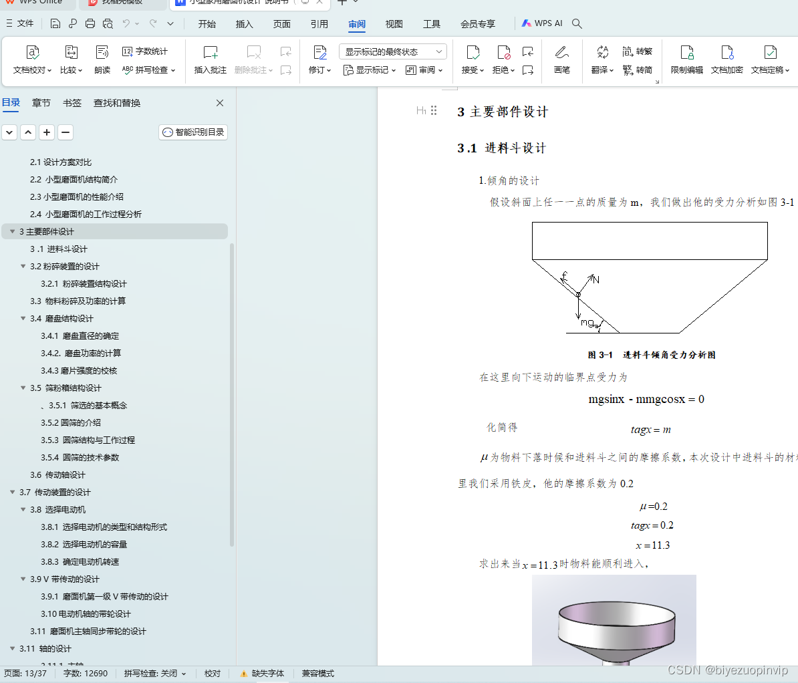
Task: Click the 接受 accept change icon
Action: pos(473,52)
